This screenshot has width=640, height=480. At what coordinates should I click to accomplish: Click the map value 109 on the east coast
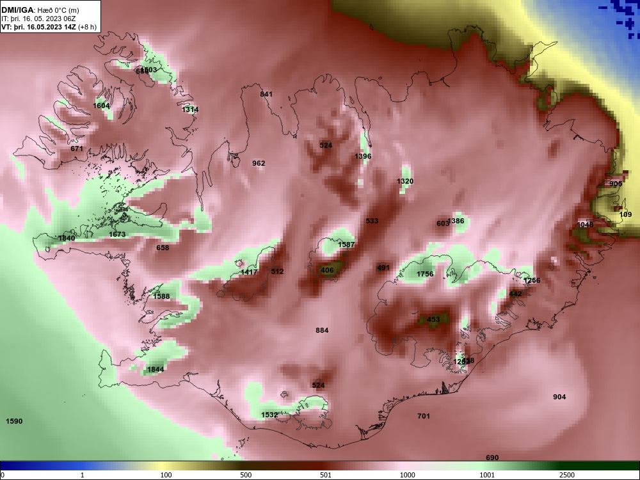pyautogui.click(x=626, y=214)
